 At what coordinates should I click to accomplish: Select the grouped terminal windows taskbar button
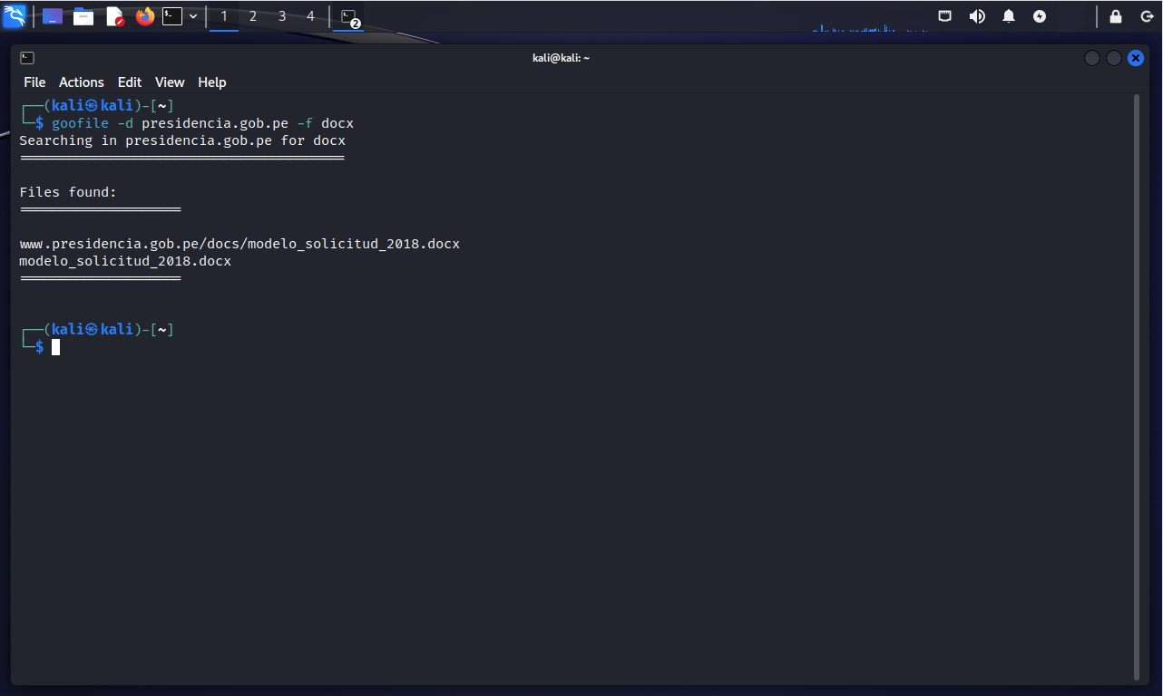point(348,16)
